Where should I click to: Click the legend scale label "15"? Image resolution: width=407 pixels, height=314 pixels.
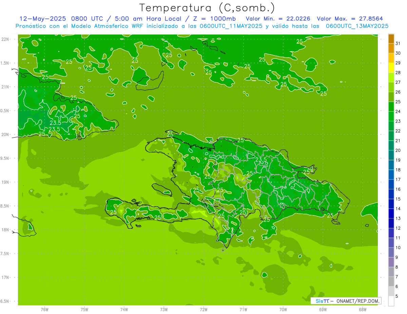coord(398,199)
